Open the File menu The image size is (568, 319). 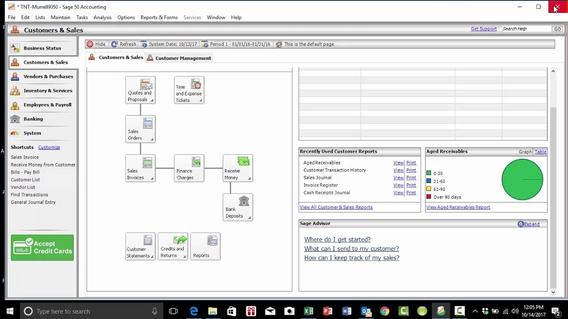[12, 18]
